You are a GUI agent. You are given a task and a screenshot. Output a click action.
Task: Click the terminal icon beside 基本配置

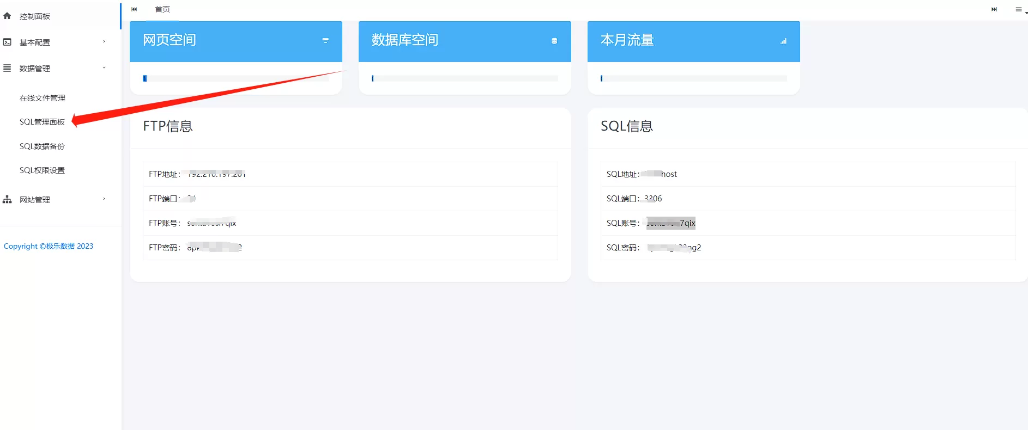(x=7, y=42)
